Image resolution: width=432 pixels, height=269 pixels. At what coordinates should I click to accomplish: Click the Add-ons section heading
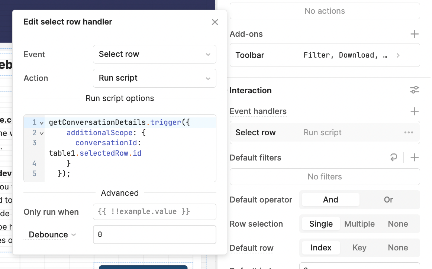[246, 34]
